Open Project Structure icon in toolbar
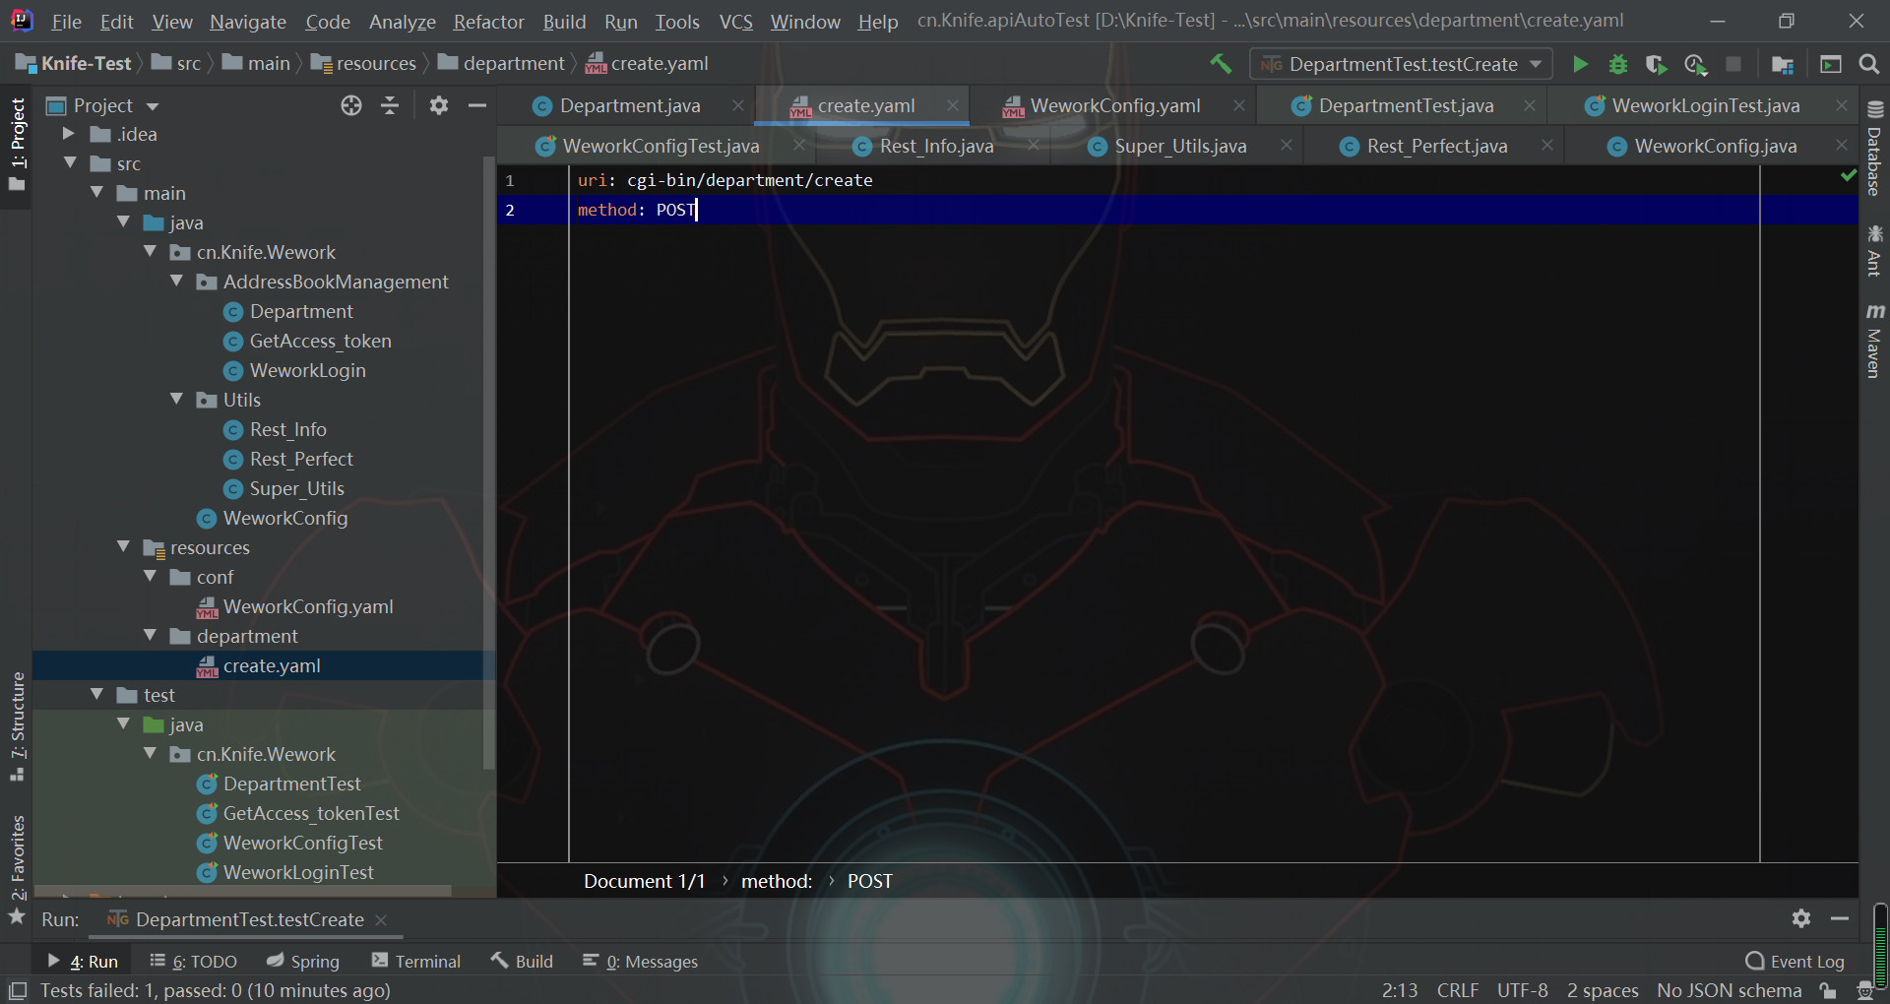 (x=1782, y=64)
